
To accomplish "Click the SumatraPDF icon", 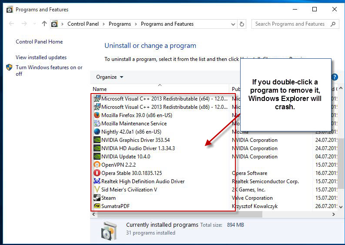I will (x=97, y=206).
